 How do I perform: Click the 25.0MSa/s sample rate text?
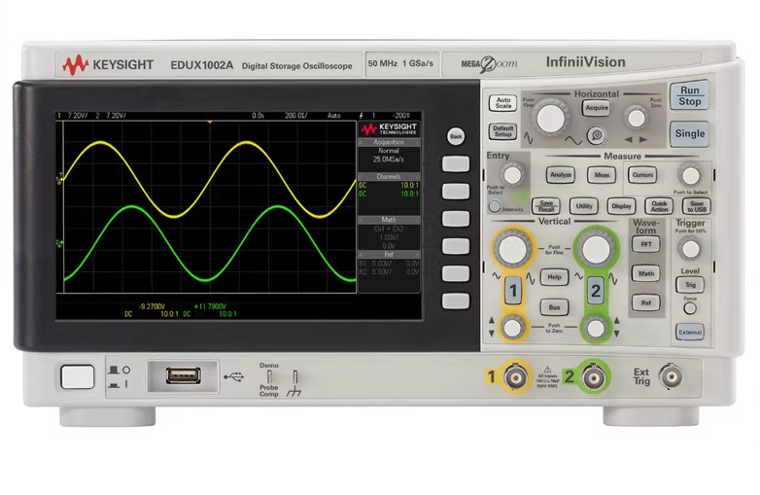(388, 159)
